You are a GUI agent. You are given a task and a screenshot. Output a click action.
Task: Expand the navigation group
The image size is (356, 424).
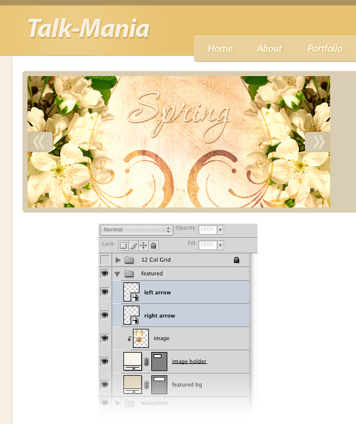tap(118, 403)
